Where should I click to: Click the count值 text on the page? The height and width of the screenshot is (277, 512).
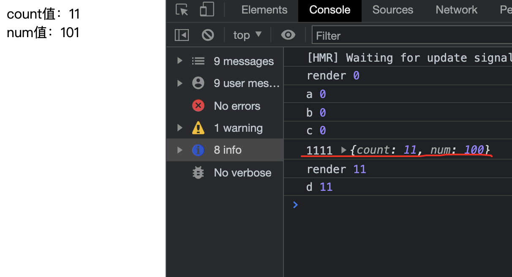[x=43, y=14]
